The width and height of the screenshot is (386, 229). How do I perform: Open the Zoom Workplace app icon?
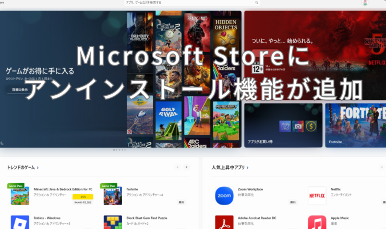pyautogui.click(x=224, y=196)
